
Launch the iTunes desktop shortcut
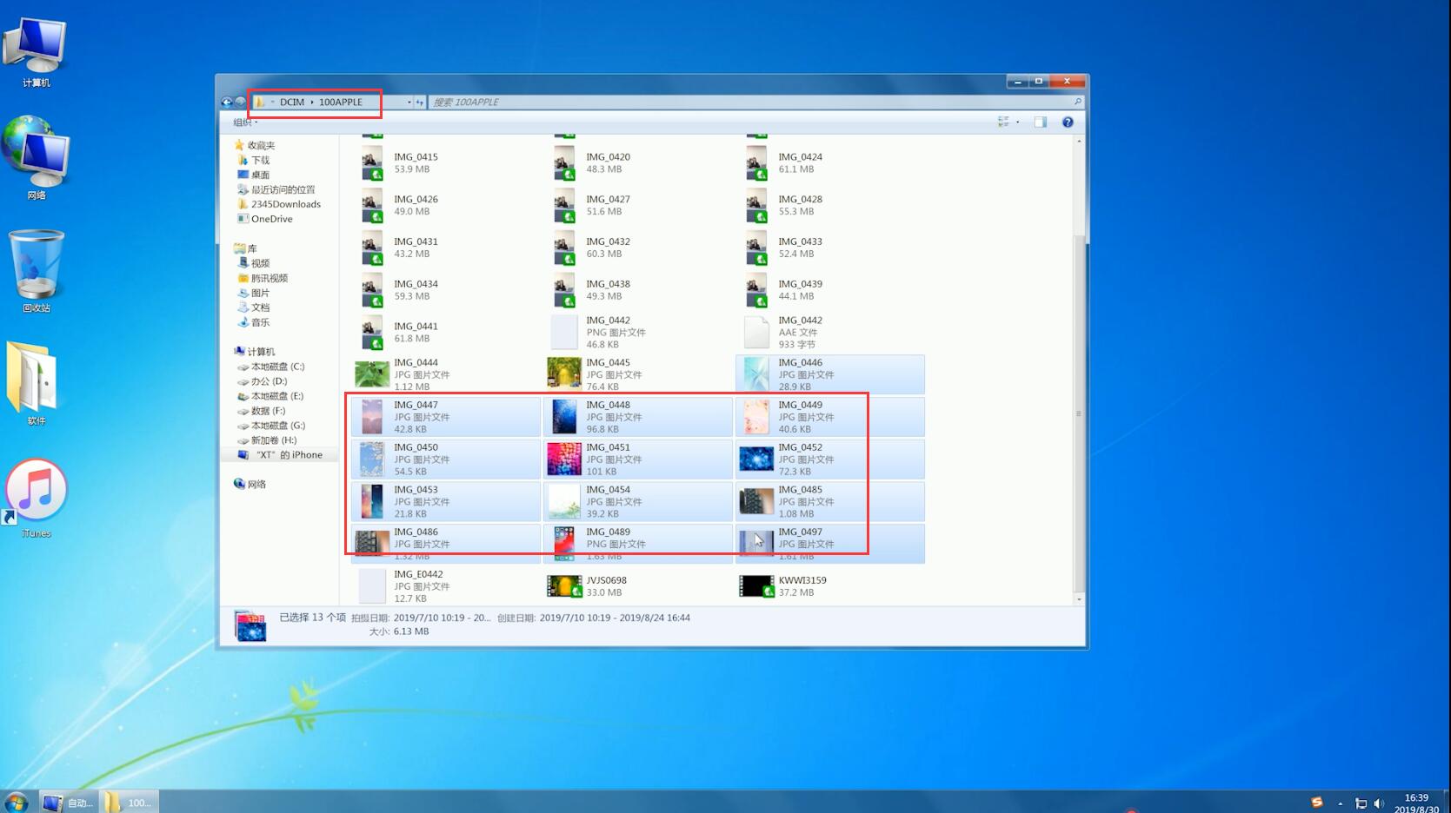click(36, 499)
